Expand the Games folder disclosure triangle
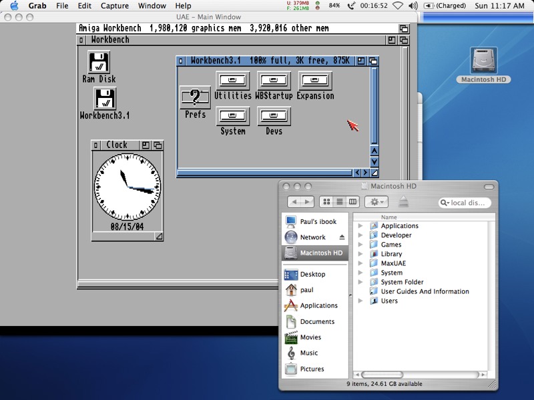The image size is (534, 400). (x=360, y=244)
